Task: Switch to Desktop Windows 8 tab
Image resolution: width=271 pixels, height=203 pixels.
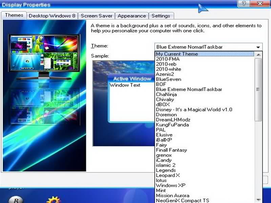Action: coord(52,16)
